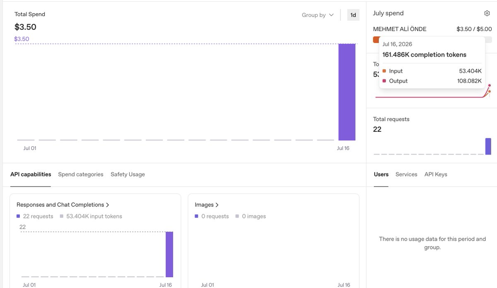Screen dimensions: 497x288
Task: Open the Services tab
Action: coord(406,174)
